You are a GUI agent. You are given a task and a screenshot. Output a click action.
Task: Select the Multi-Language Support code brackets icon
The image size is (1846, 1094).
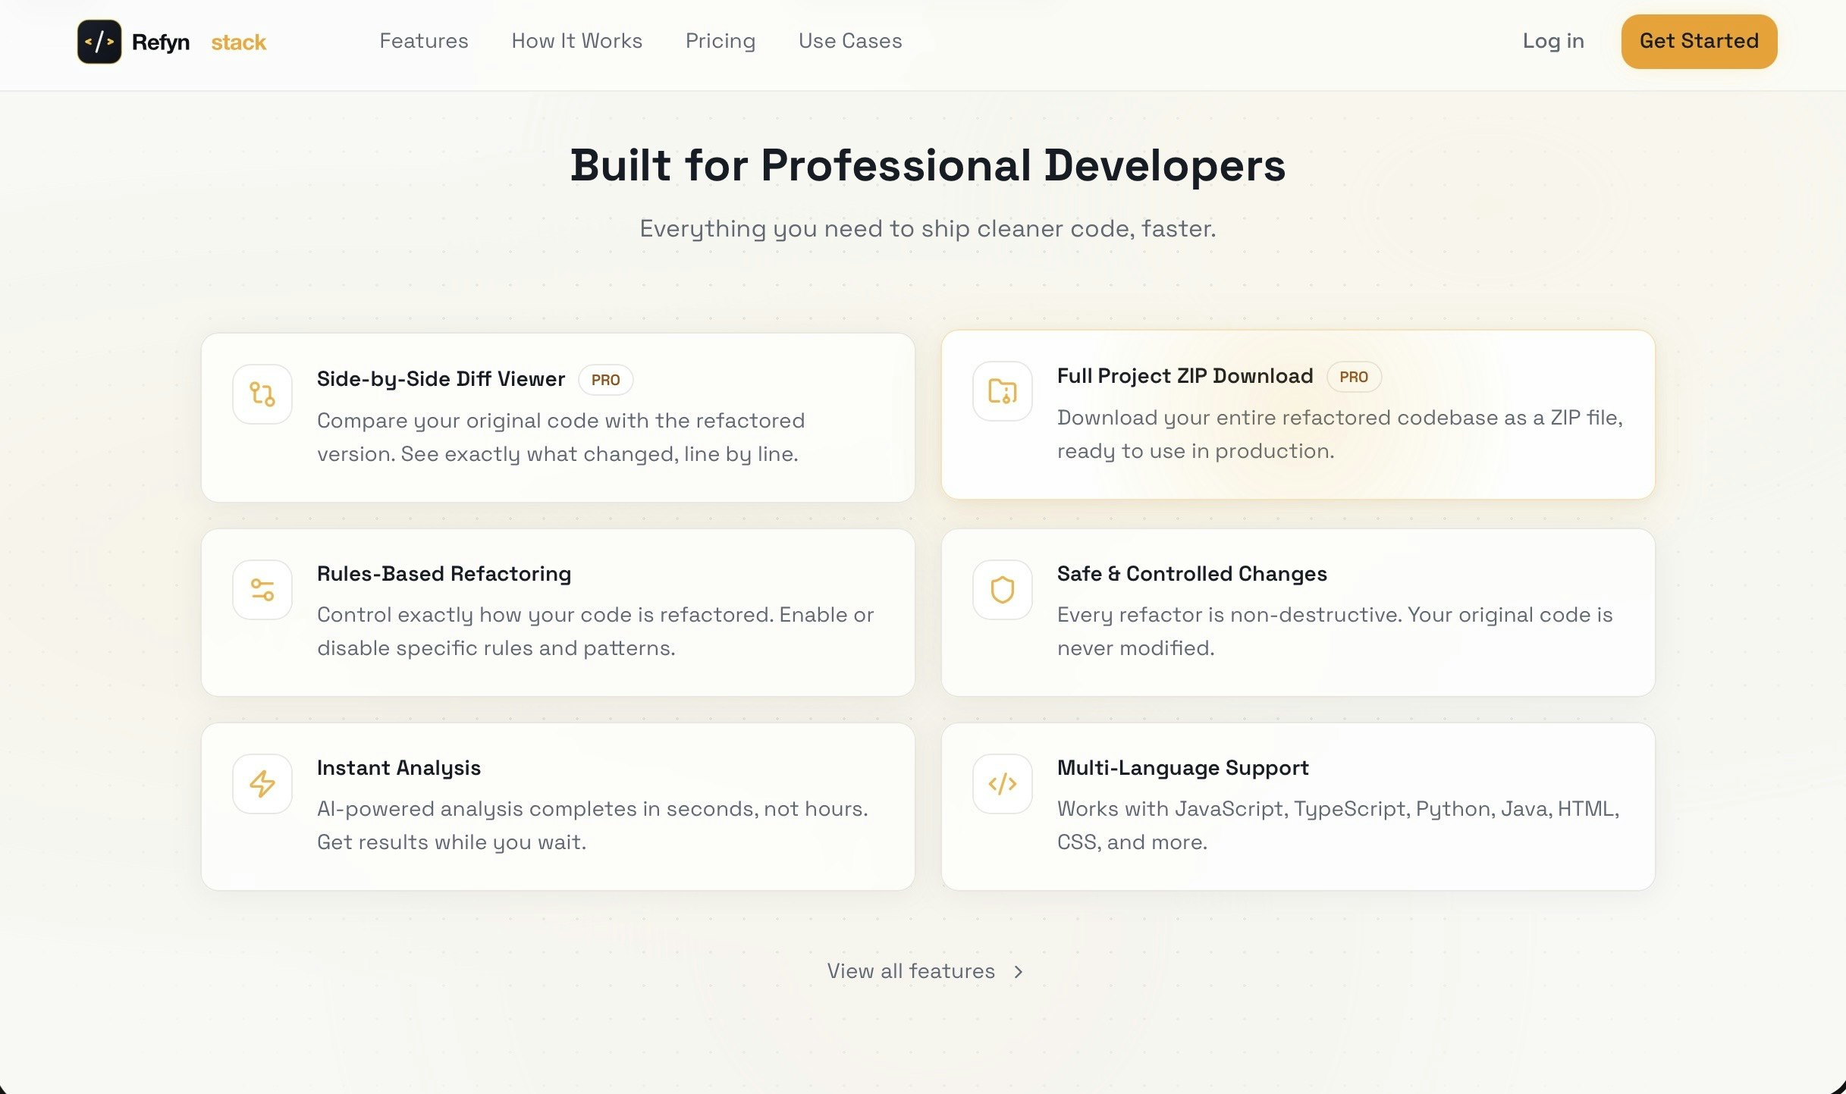1002,783
